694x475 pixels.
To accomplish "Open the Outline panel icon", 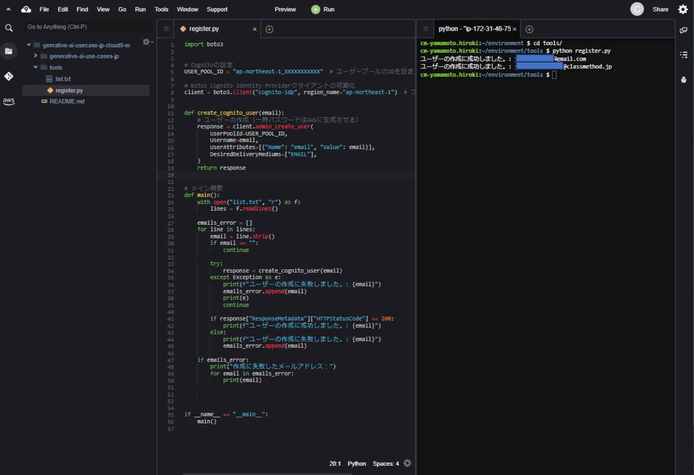I will [684, 55].
